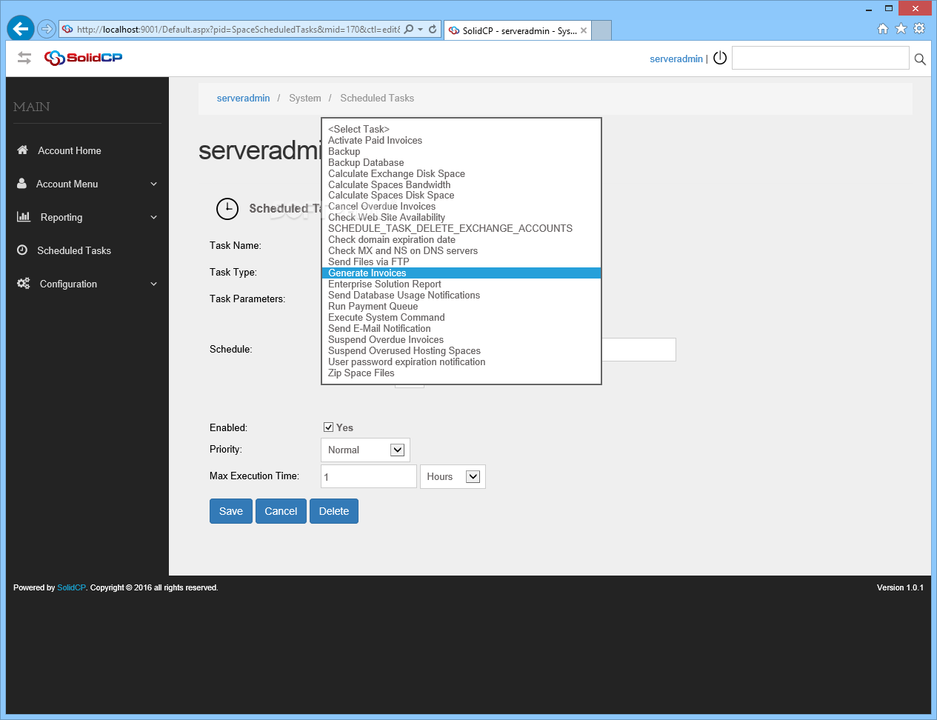Choose Suspend Overused Hosting Spaces
937x720 pixels.
(461, 350)
